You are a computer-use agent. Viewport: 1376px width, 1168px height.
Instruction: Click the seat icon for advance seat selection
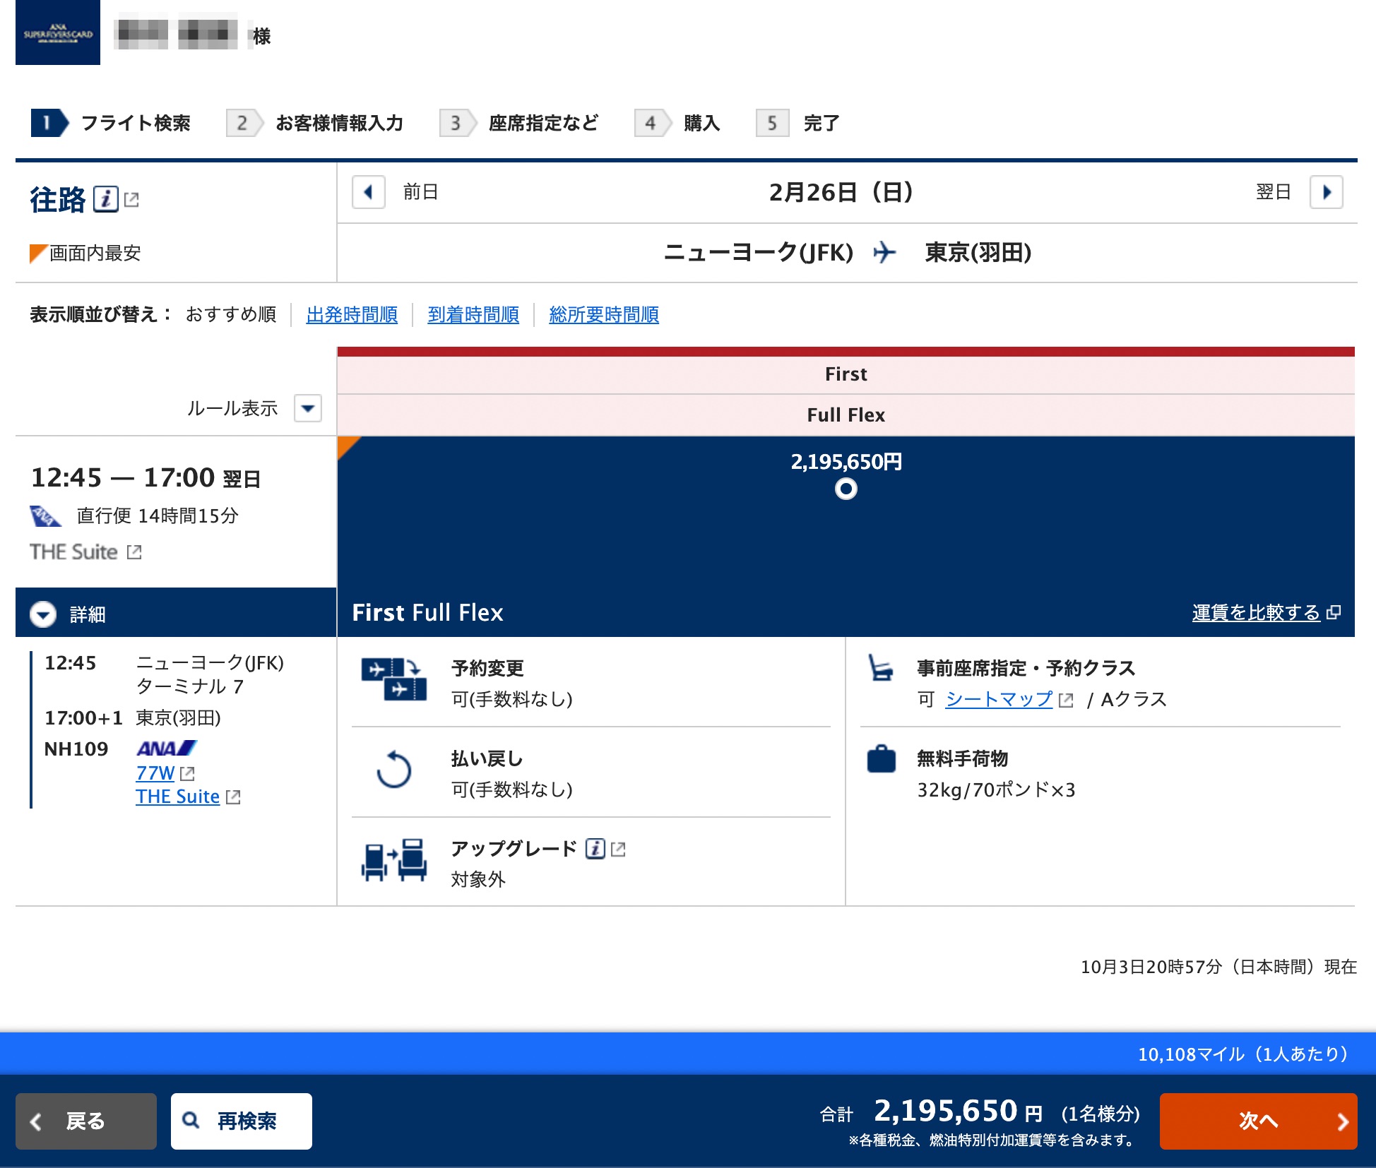coord(881,668)
